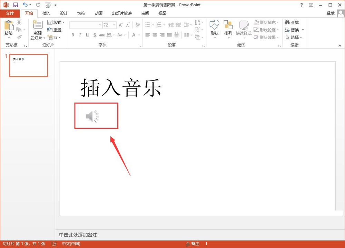The width and height of the screenshot is (345, 248).
Task: Click the 粘贴 paste clipboard icon
Action: pos(9,25)
